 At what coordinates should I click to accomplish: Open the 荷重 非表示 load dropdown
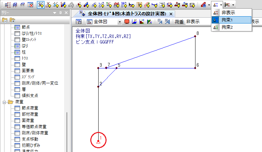coord(198,22)
